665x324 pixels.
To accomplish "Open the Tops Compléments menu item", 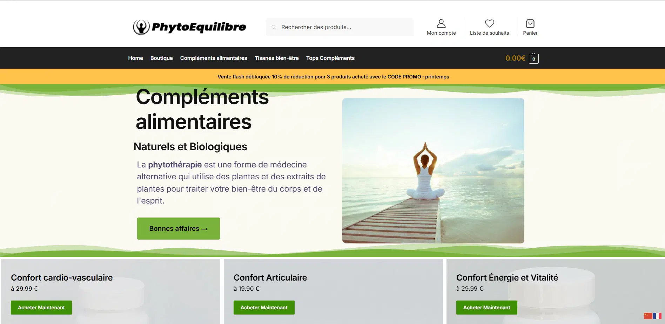I will point(330,58).
